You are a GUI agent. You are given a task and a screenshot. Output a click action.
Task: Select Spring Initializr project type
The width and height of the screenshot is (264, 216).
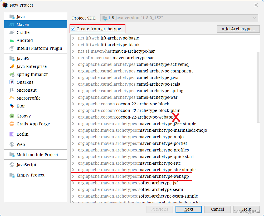coord(36,74)
